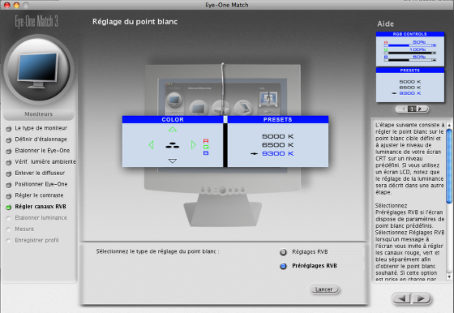Viewport: 454px width, 313px height.
Task: Open the Régler le contraste step
Action: coord(39,195)
